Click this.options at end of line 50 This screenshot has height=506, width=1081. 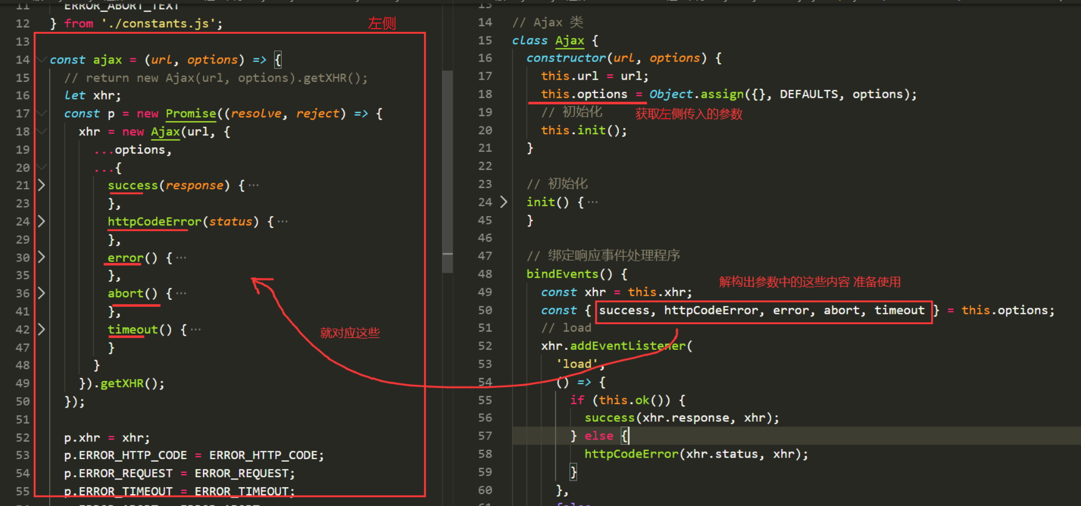pyautogui.click(x=1004, y=310)
